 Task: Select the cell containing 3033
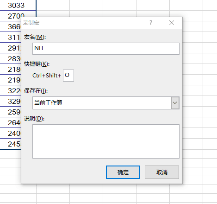18,5
